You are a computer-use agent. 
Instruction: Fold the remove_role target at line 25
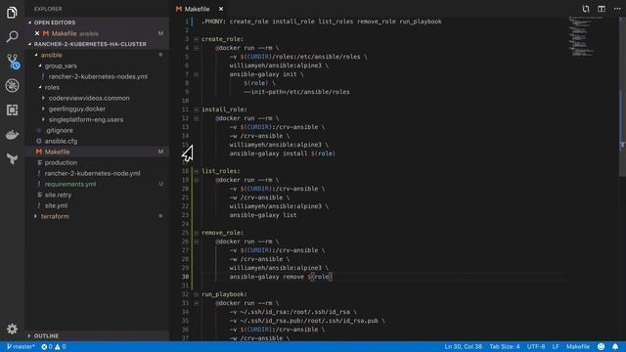(196, 233)
